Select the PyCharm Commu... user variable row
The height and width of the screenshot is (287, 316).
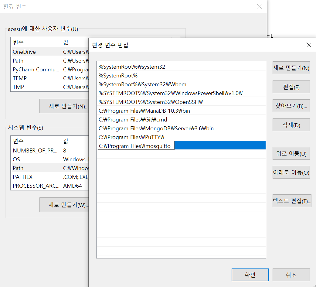50,70
